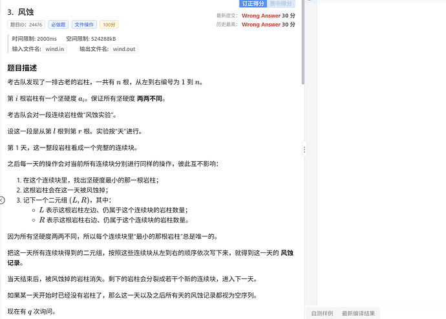Click in the code editor area
446x319 pixels.
pyautogui.click(x=381, y=154)
